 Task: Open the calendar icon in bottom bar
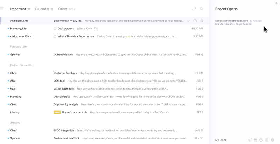[267, 140]
